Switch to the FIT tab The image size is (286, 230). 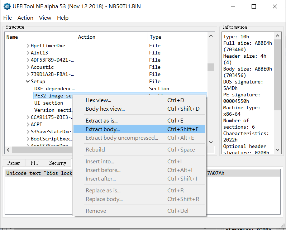[34, 163]
